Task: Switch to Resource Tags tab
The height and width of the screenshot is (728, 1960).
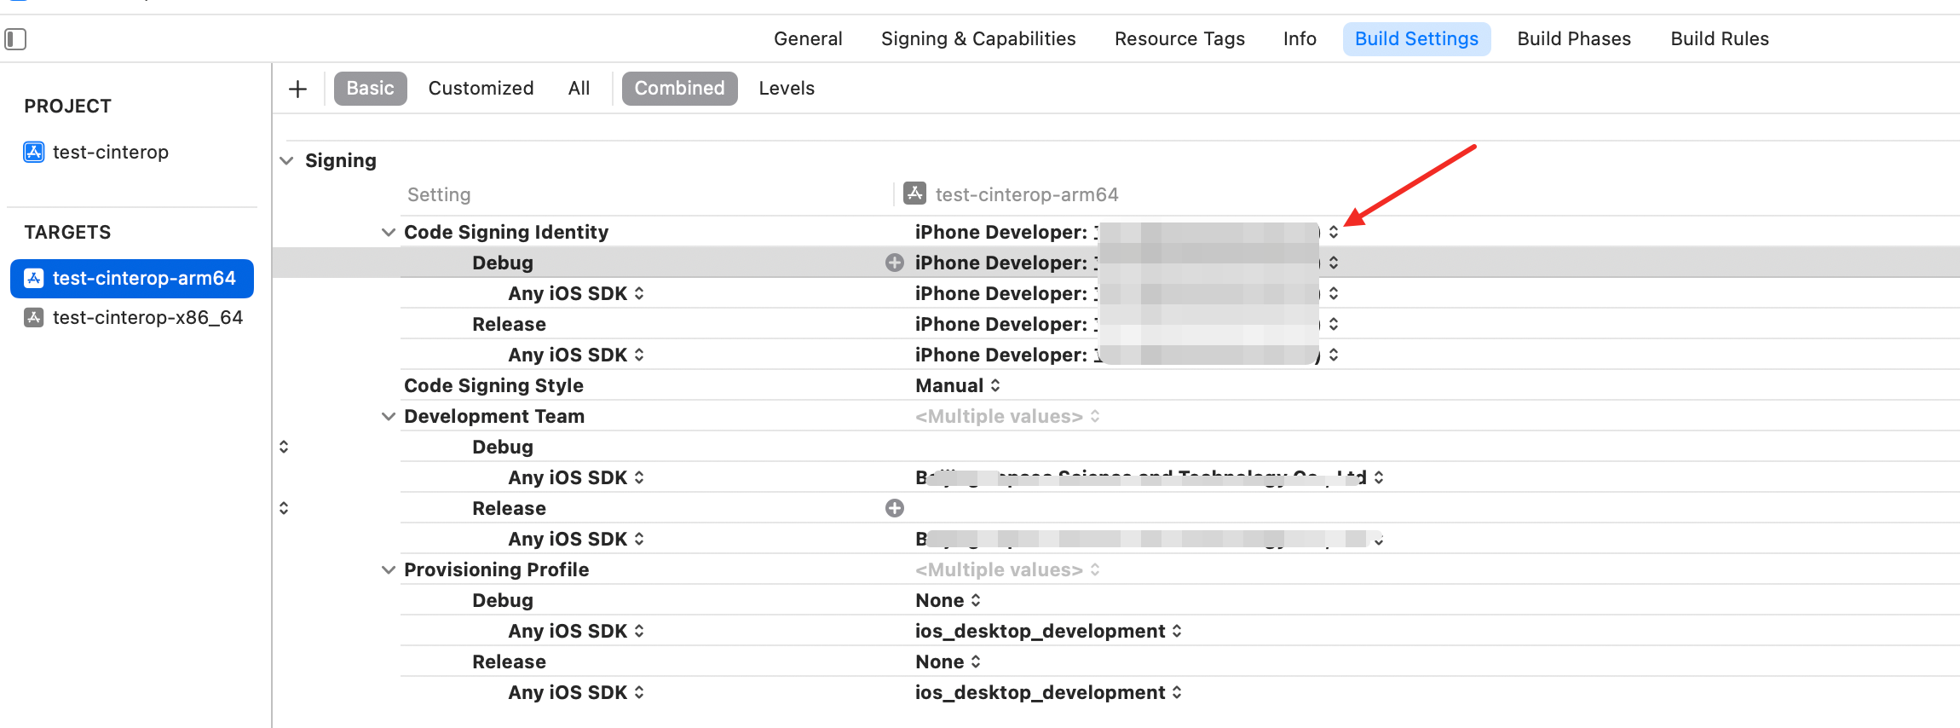Action: click(1179, 39)
